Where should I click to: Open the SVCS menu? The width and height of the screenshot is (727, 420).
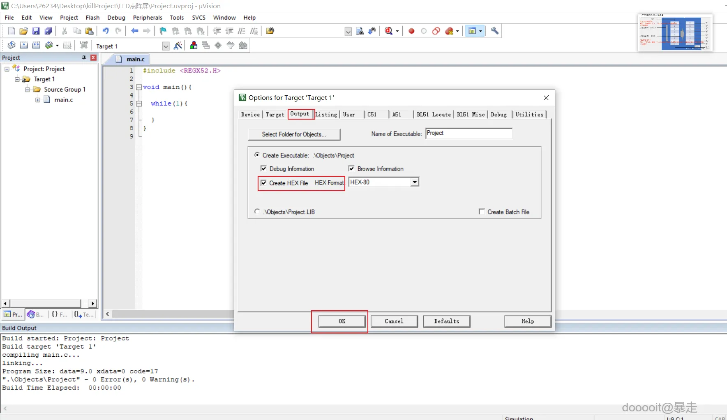(199, 18)
